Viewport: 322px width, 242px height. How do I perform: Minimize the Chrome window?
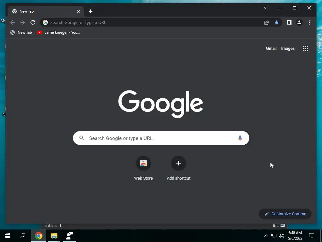pos(280,8)
